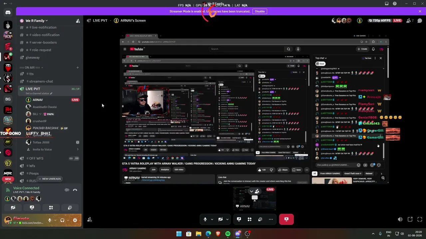Share your screen from the call bar
The image size is (426, 239).
click(x=239, y=219)
